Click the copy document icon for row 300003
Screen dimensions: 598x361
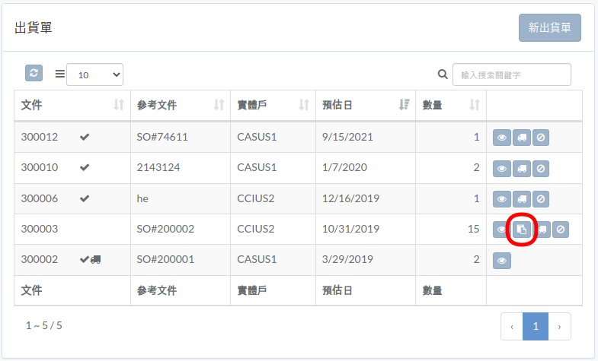pos(522,230)
